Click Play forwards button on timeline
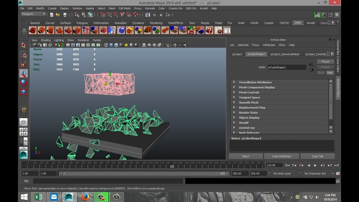359x202 pixels. (316, 166)
